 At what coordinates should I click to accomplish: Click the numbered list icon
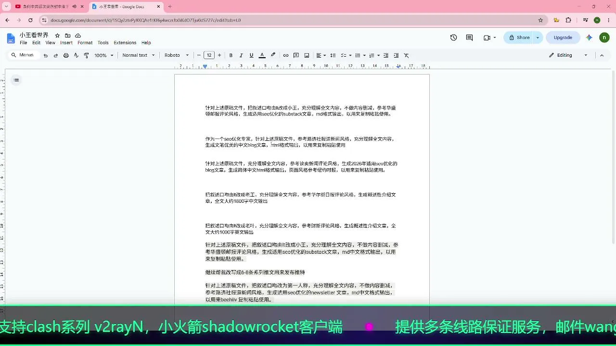372,55
